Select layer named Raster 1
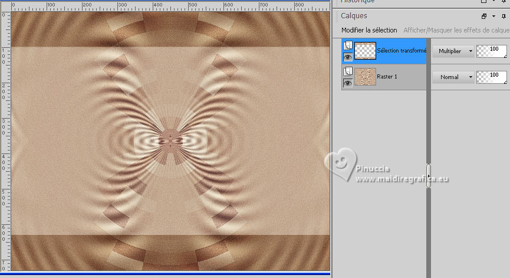 pyautogui.click(x=387, y=77)
